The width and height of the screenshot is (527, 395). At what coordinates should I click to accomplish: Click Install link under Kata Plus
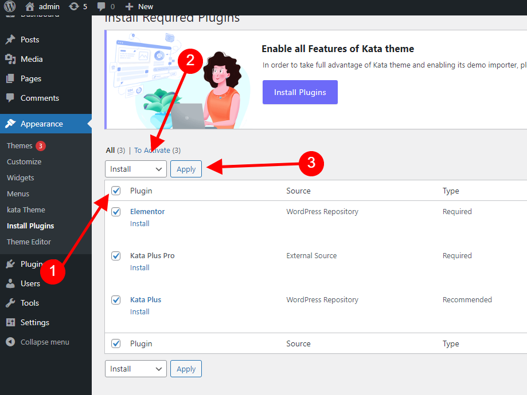[140, 312]
